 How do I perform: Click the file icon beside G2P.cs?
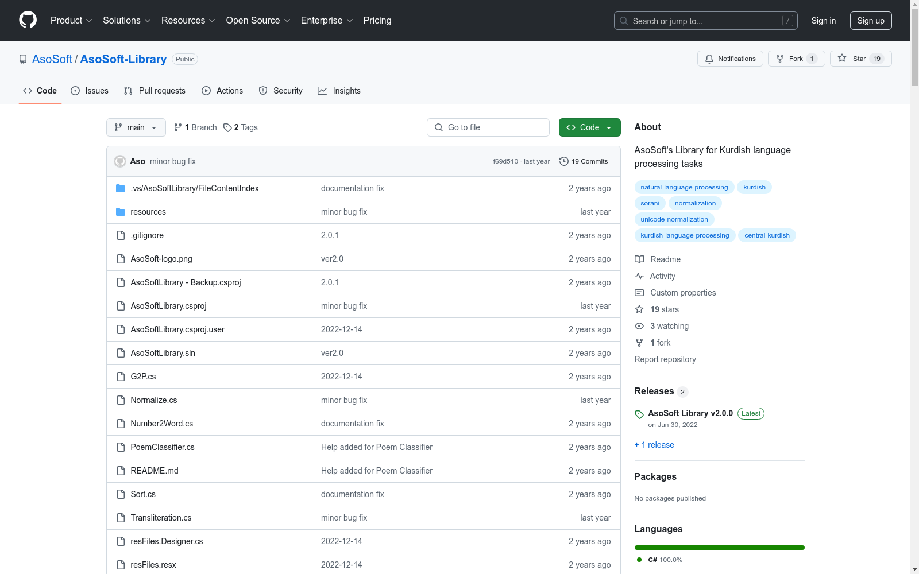[121, 377]
